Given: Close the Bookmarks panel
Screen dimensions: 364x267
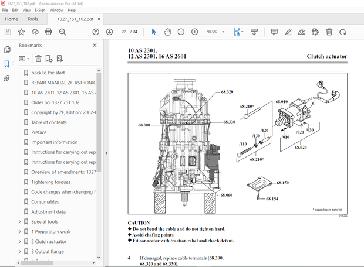Looking at the screenshot, I should [x=95, y=45].
